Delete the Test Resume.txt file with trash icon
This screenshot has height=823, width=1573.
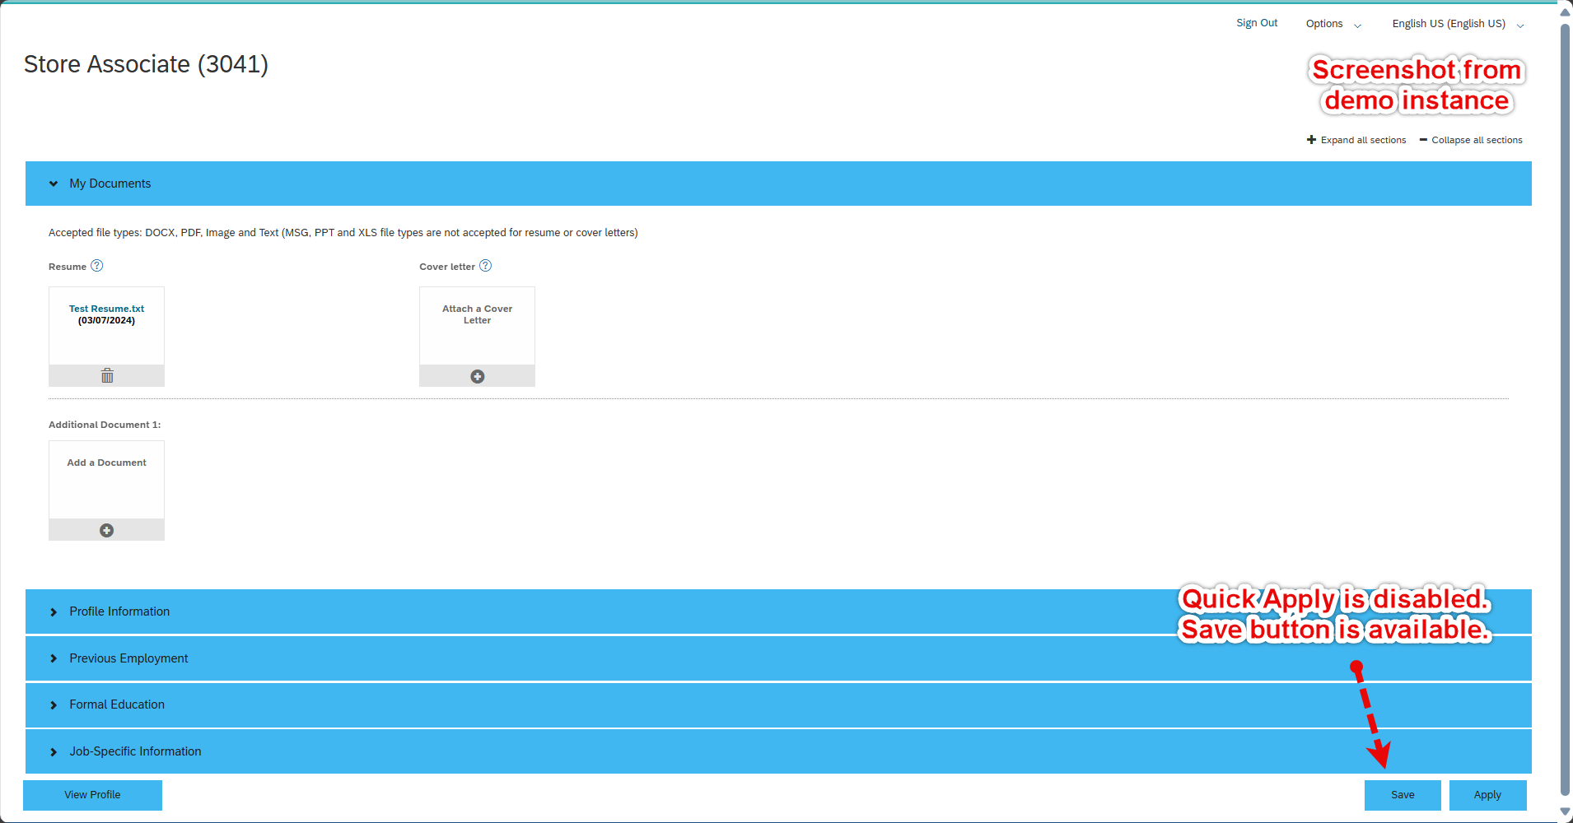[107, 376]
